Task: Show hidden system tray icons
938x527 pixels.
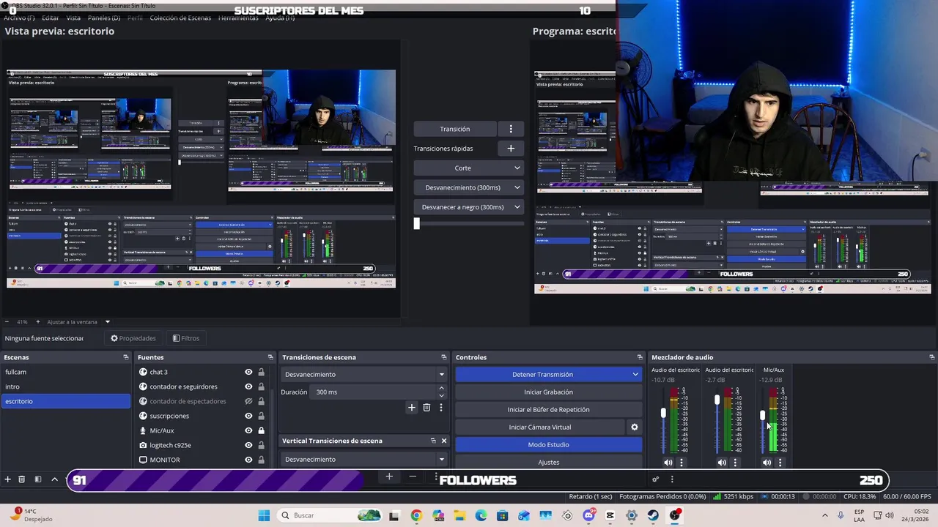Action: 824,515
